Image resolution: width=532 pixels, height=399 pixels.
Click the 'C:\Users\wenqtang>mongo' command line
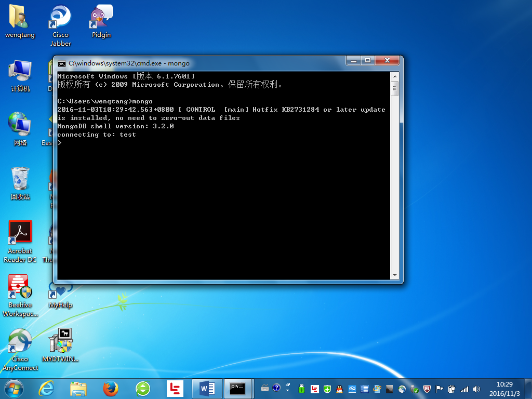point(105,101)
